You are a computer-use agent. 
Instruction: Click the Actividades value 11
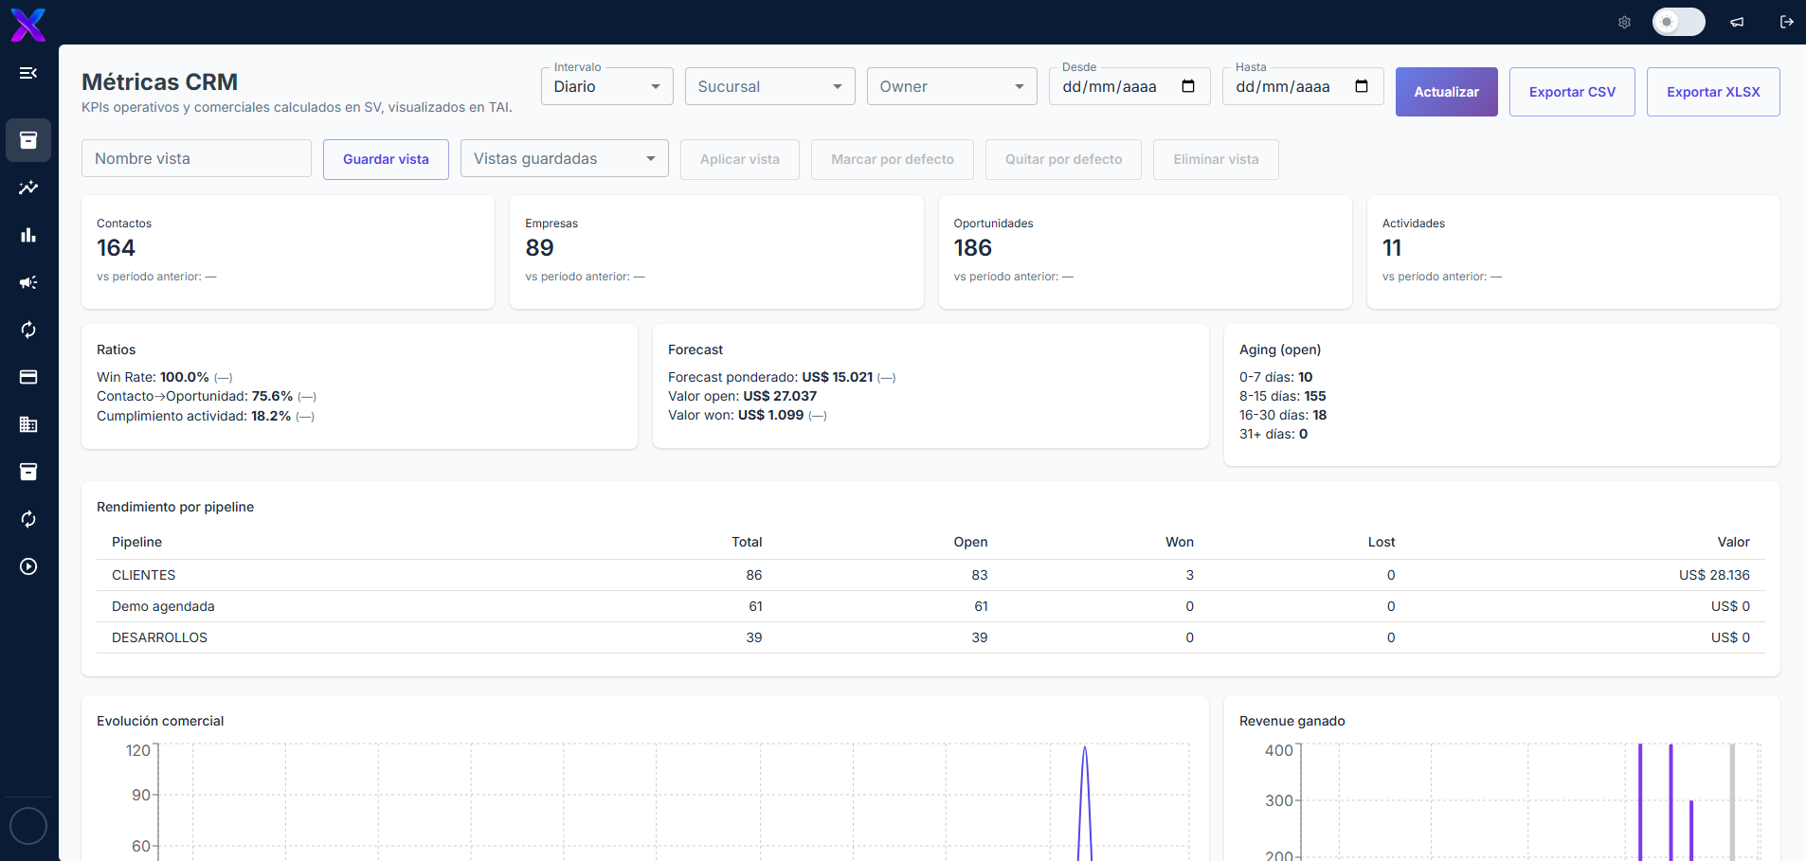click(x=1392, y=248)
